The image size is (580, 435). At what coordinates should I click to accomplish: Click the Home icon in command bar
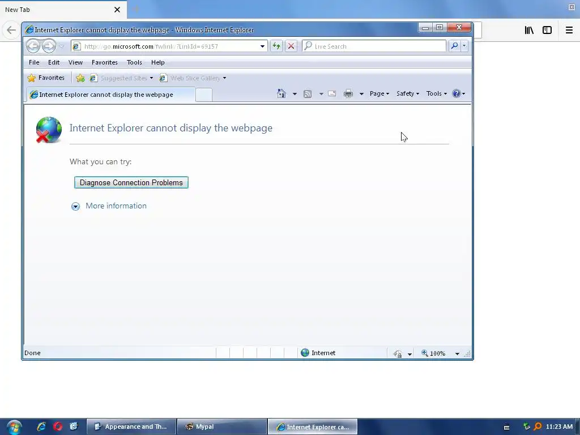pyautogui.click(x=282, y=93)
